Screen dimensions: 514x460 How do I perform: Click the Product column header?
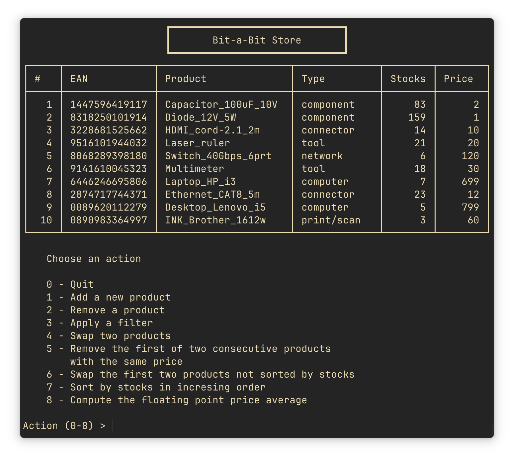(x=186, y=79)
